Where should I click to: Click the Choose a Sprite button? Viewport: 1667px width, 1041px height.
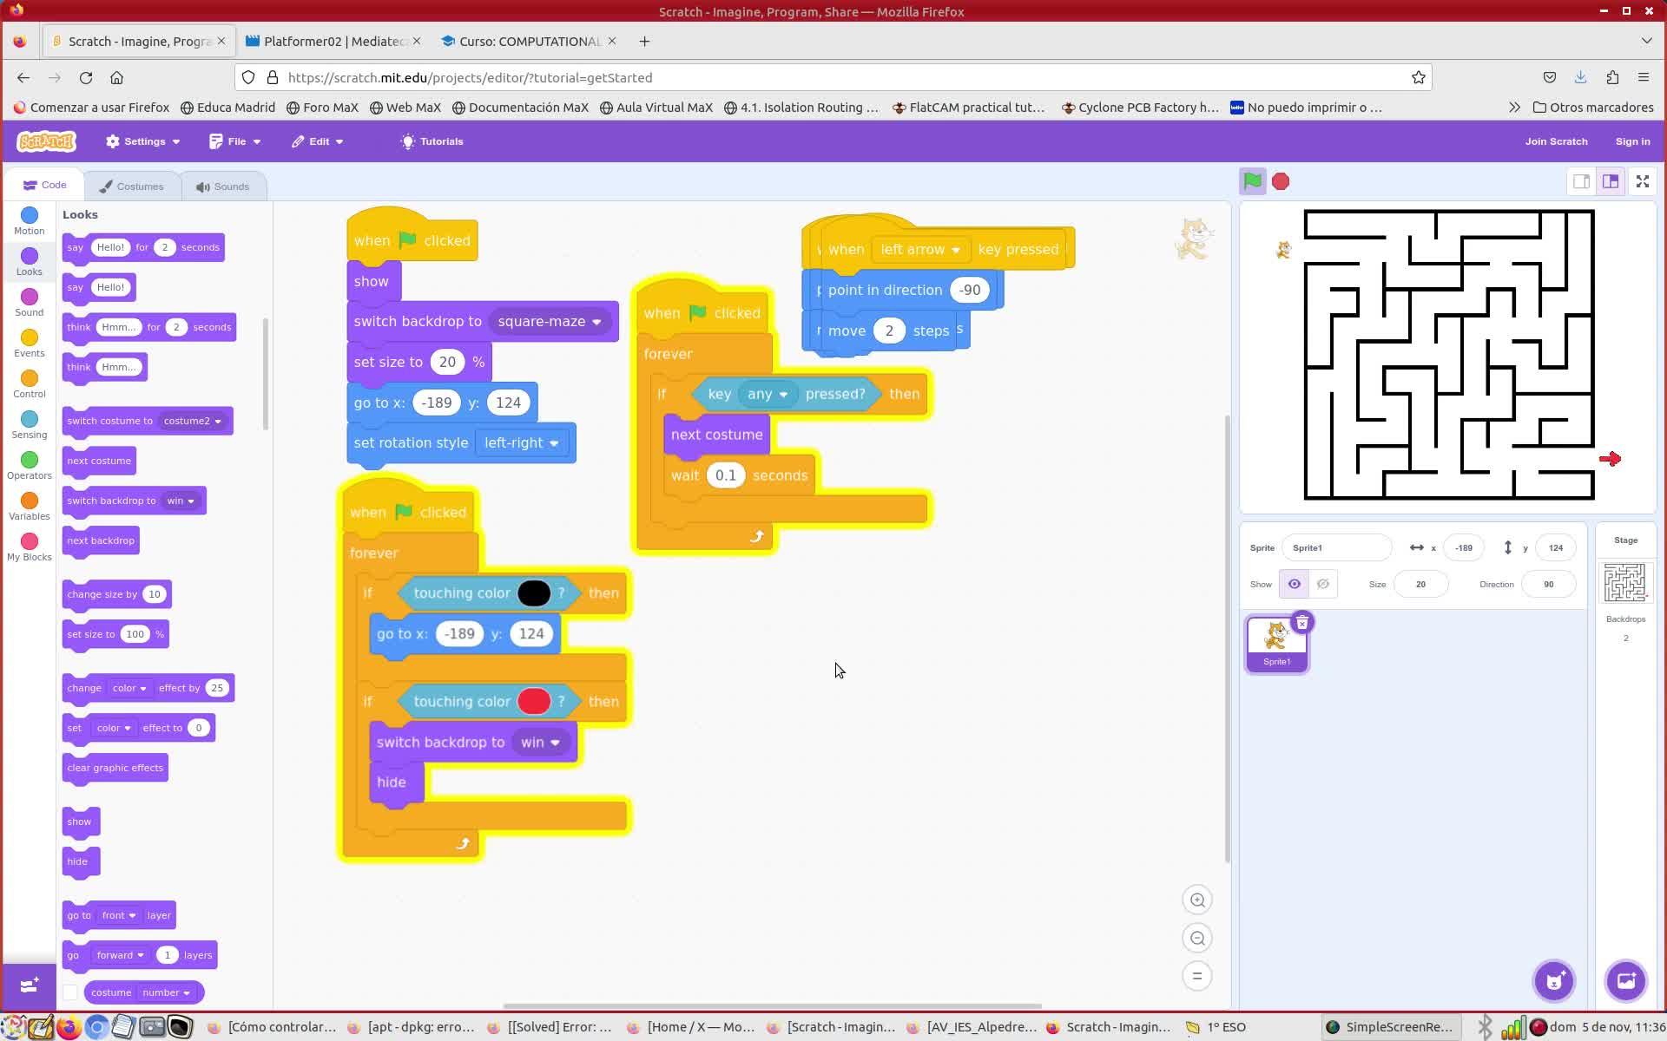pyautogui.click(x=1553, y=981)
